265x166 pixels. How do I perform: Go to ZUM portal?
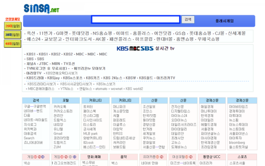pos(57,147)
